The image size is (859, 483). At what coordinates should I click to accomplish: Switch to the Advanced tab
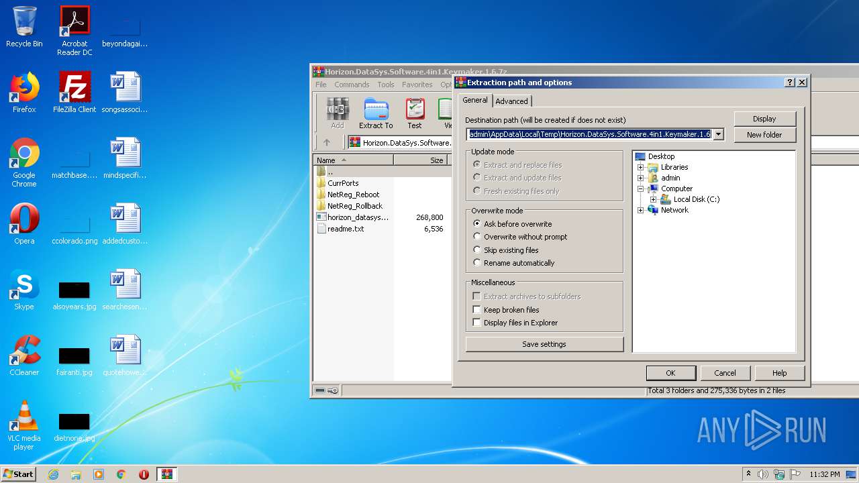(511, 101)
